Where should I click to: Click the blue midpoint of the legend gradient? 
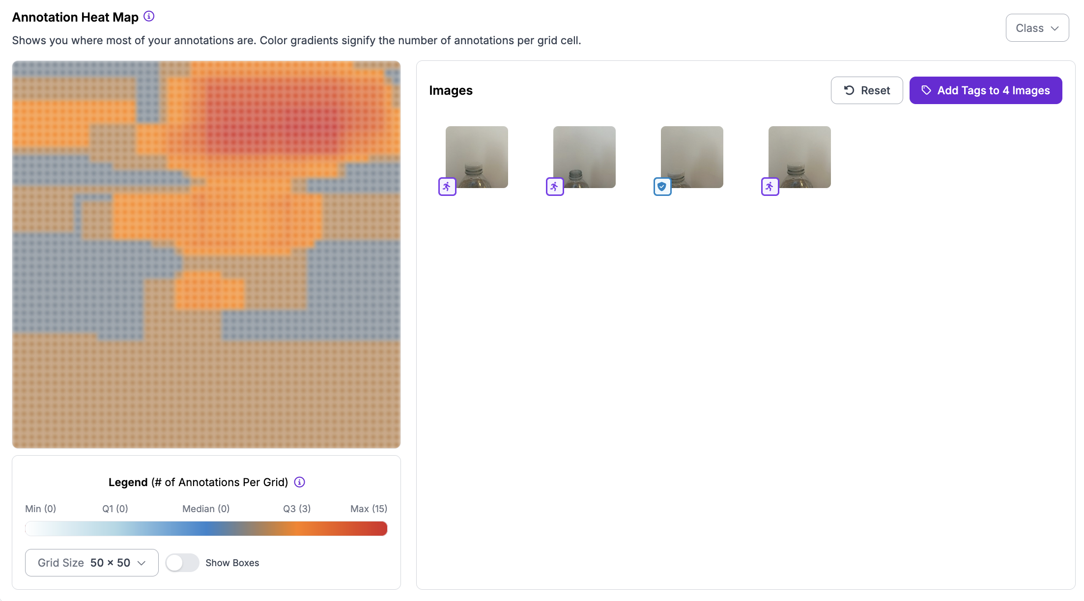click(x=206, y=529)
